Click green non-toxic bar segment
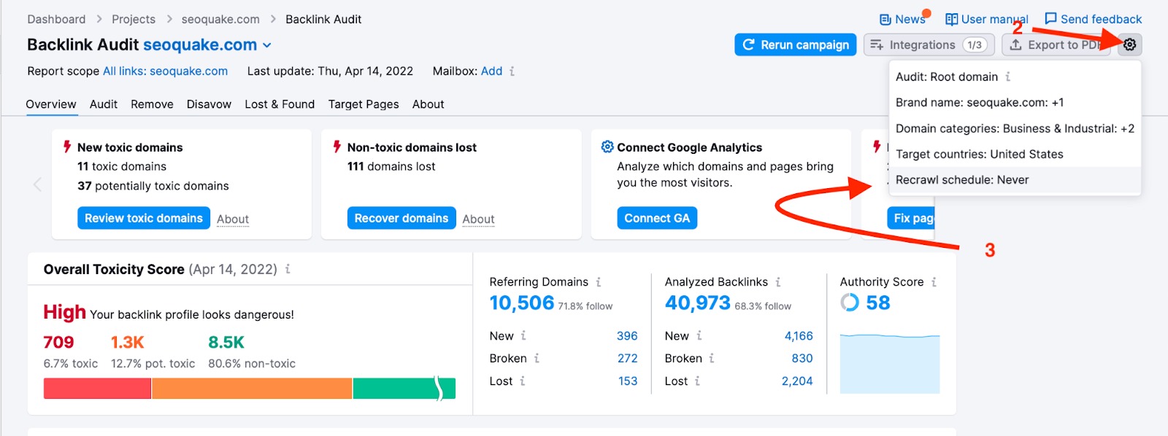This screenshot has height=436, width=1168. tap(404, 389)
